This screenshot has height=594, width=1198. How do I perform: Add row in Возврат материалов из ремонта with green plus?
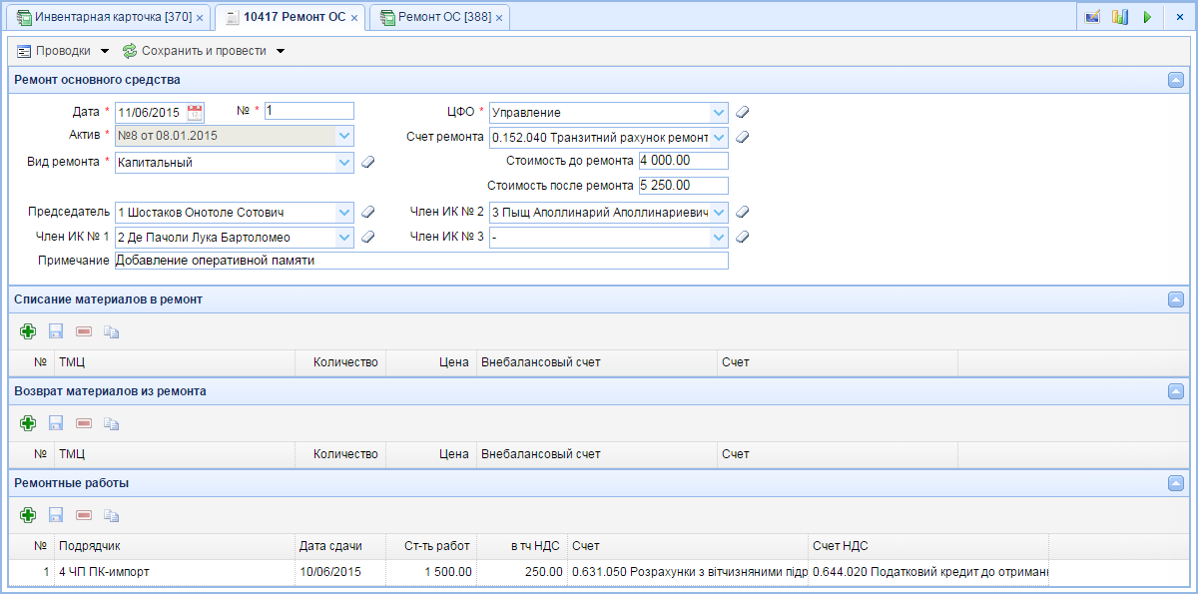click(x=28, y=423)
